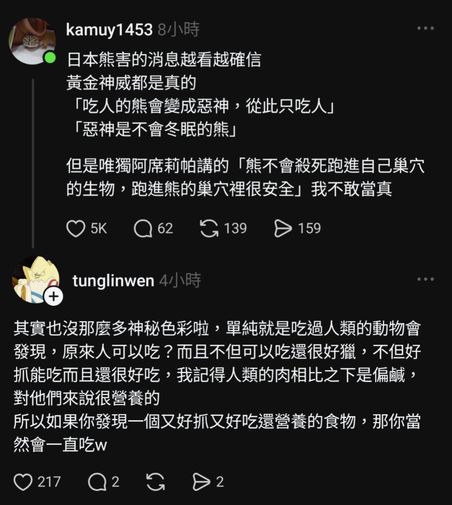Viewport: 452px width, 505px height.
Task: View kamuy1453's profile picture
Action: [x=32, y=41]
